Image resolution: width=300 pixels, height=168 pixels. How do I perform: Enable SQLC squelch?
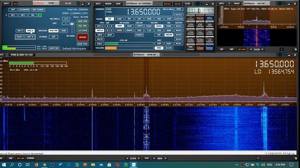point(99,43)
